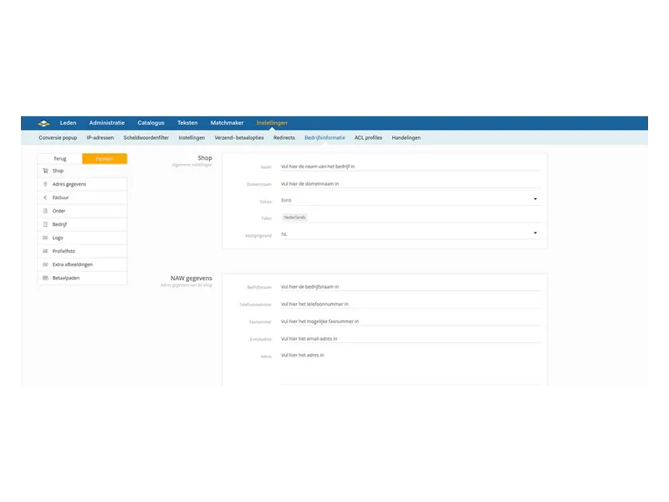Switch to the Handelingen tab
Image resolution: width=669 pixels, height=502 pixels.
(406, 138)
